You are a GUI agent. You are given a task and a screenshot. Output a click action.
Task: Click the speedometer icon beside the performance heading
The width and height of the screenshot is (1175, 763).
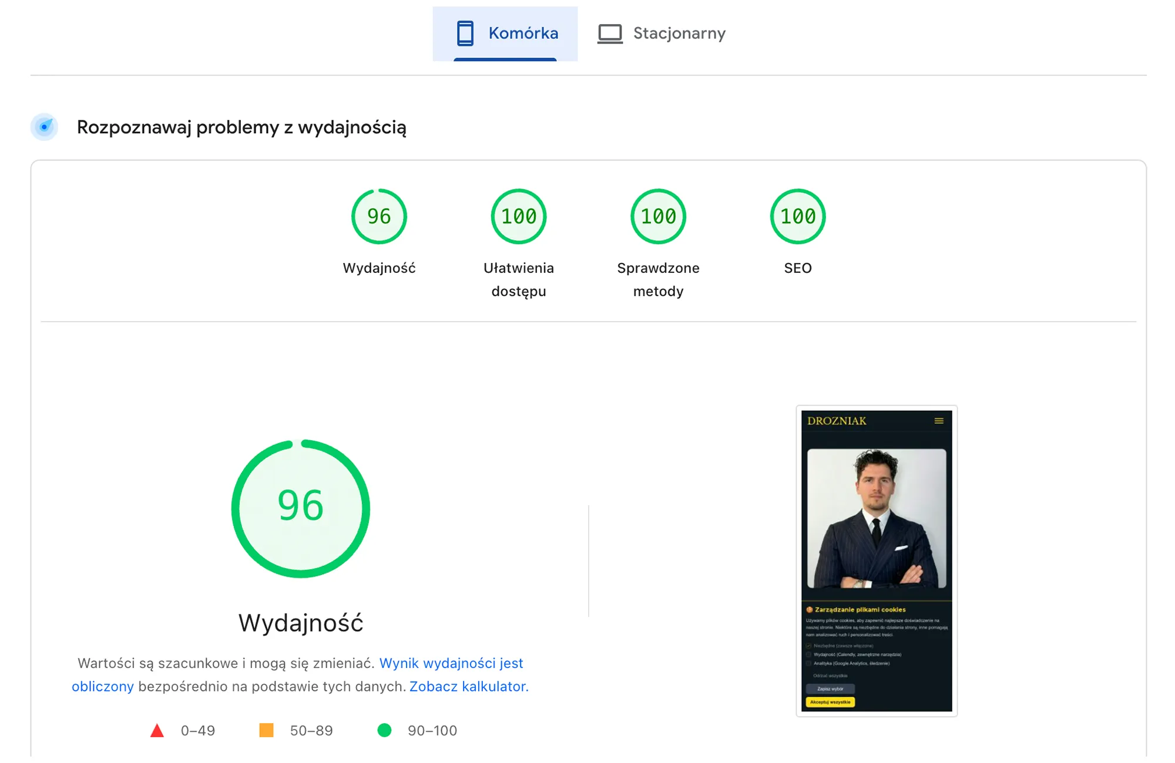[x=44, y=127]
